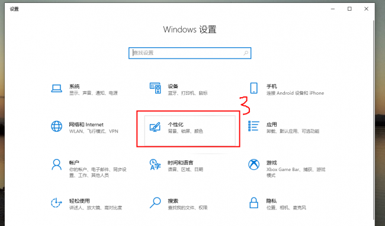385x226 pixels.
Task: Click the WLAN、飞行模式、VPN description
Action: click(94, 131)
